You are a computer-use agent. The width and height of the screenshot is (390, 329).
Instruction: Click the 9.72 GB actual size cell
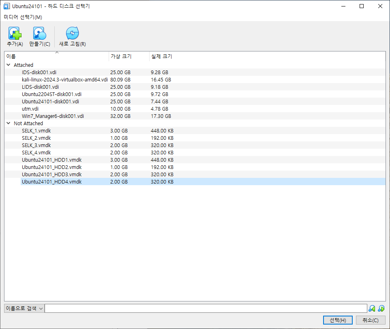pyautogui.click(x=159, y=94)
